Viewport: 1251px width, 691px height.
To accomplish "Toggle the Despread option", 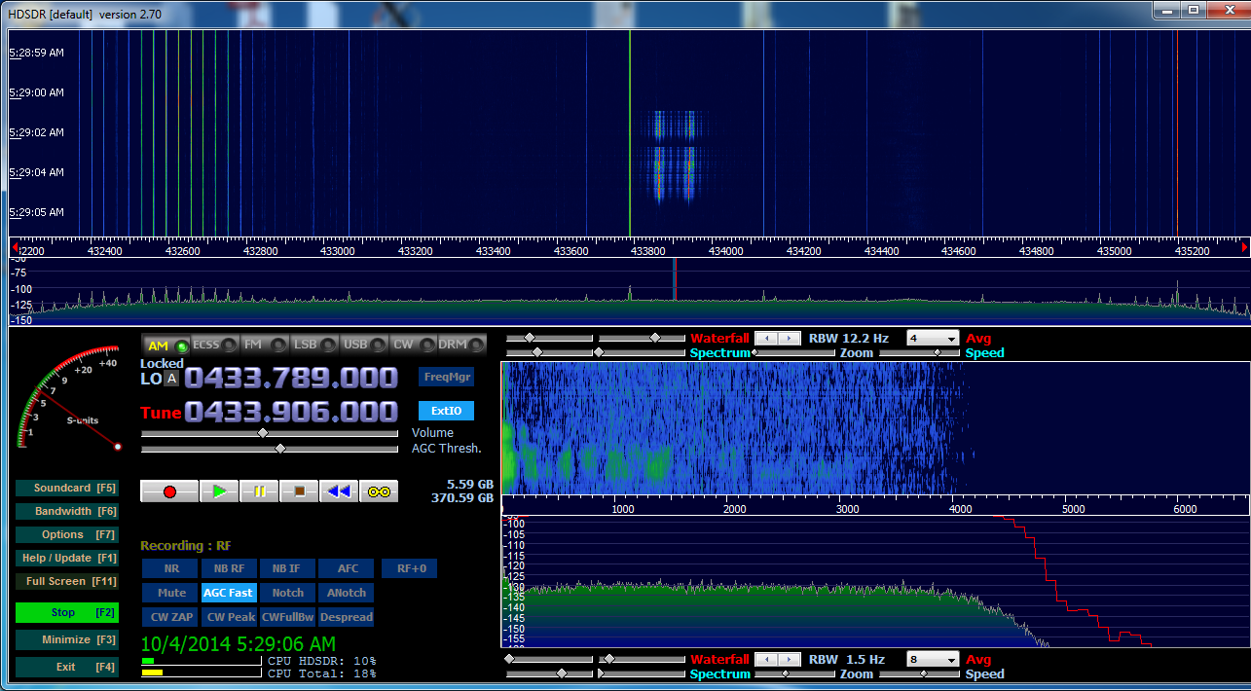I will (x=347, y=617).
